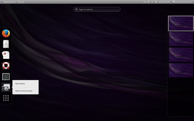Launch Firefox from the dash
This screenshot has height=121, width=194.
pyautogui.click(x=6, y=34)
